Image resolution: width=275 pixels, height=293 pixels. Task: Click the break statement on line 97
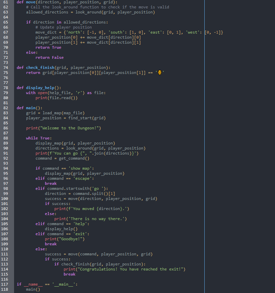(x=51, y=183)
